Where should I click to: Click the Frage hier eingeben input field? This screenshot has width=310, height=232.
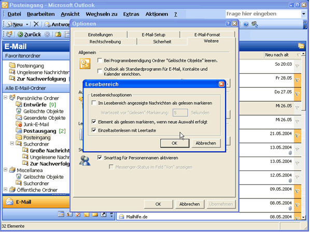click(263, 14)
